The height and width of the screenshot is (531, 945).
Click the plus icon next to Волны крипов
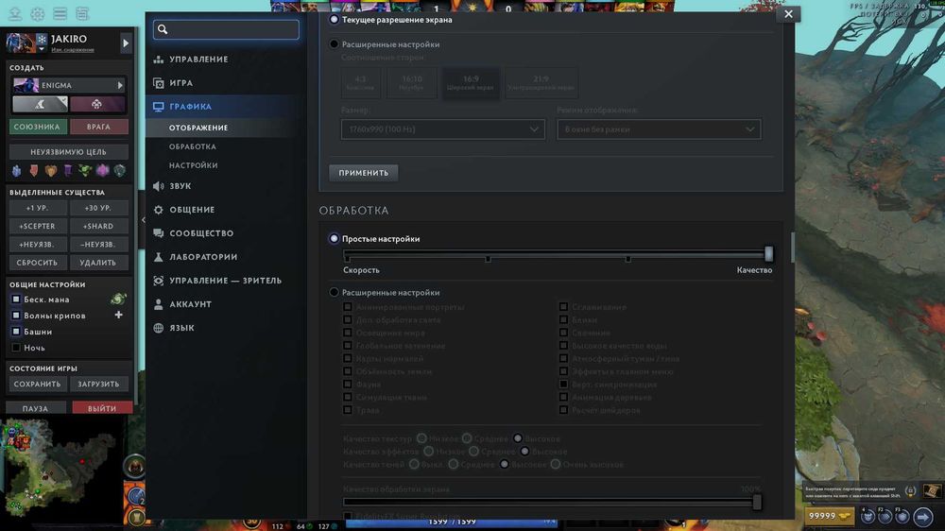pyautogui.click(x=119, y=315)
